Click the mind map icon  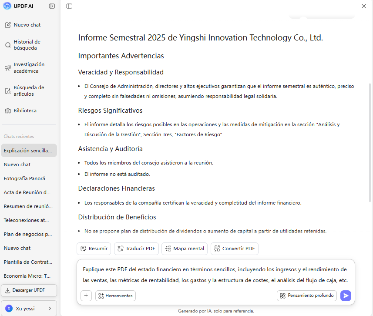[x=168, y=249]
